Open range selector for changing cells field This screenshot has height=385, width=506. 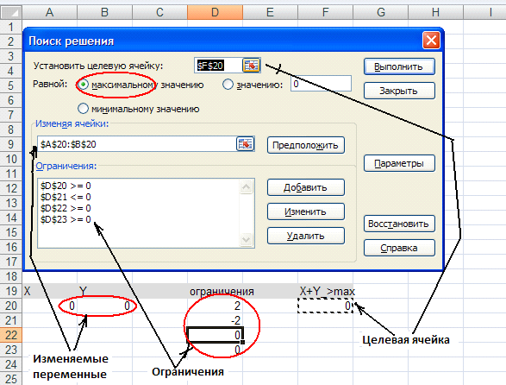[x=246, y=144]
